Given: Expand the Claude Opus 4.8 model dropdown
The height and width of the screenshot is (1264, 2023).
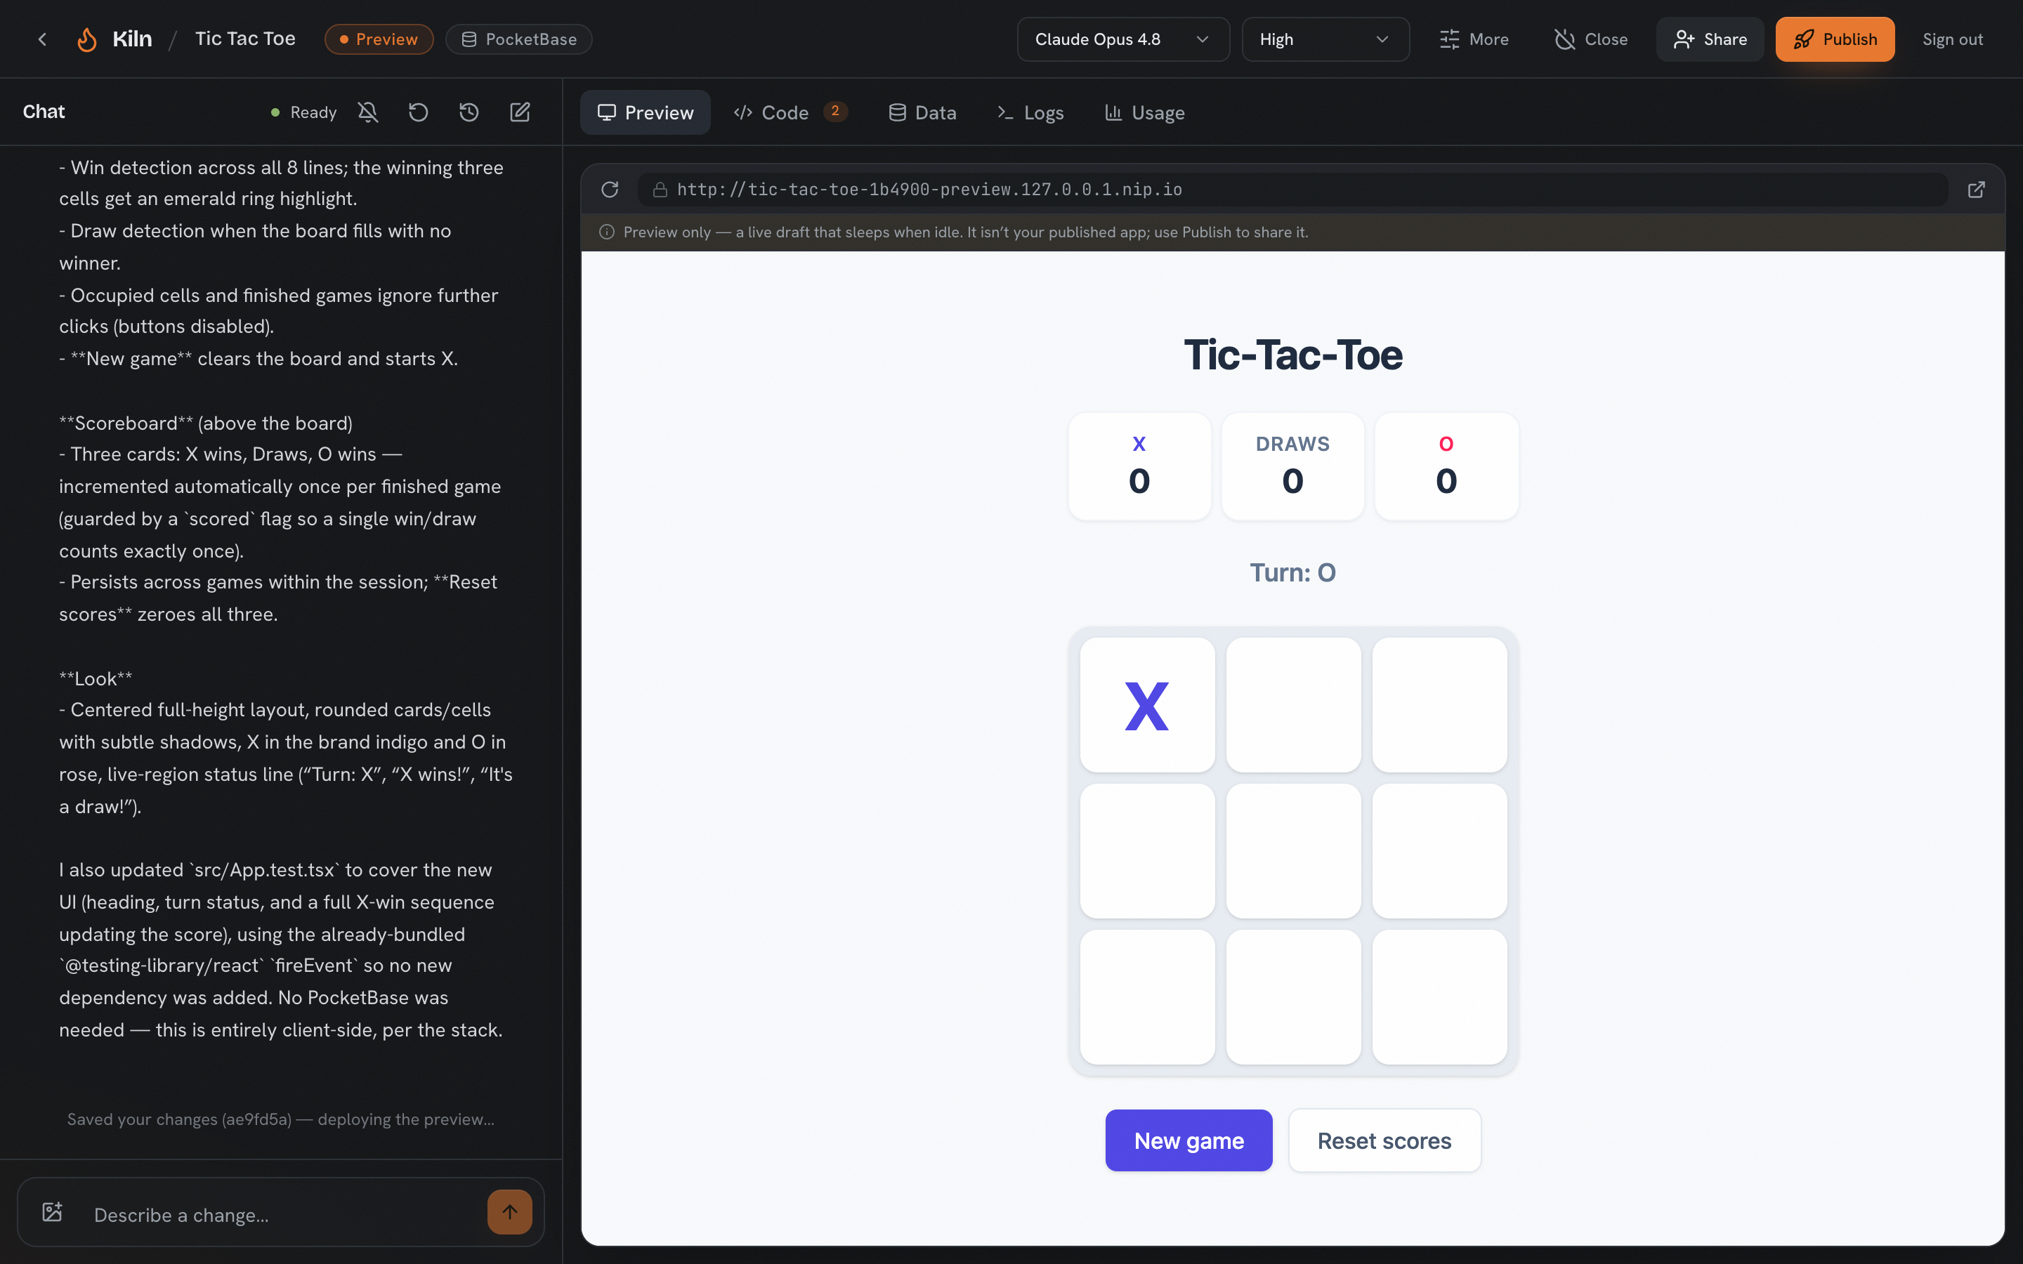Looking at the screenshot, I should tap(1122, 39).
